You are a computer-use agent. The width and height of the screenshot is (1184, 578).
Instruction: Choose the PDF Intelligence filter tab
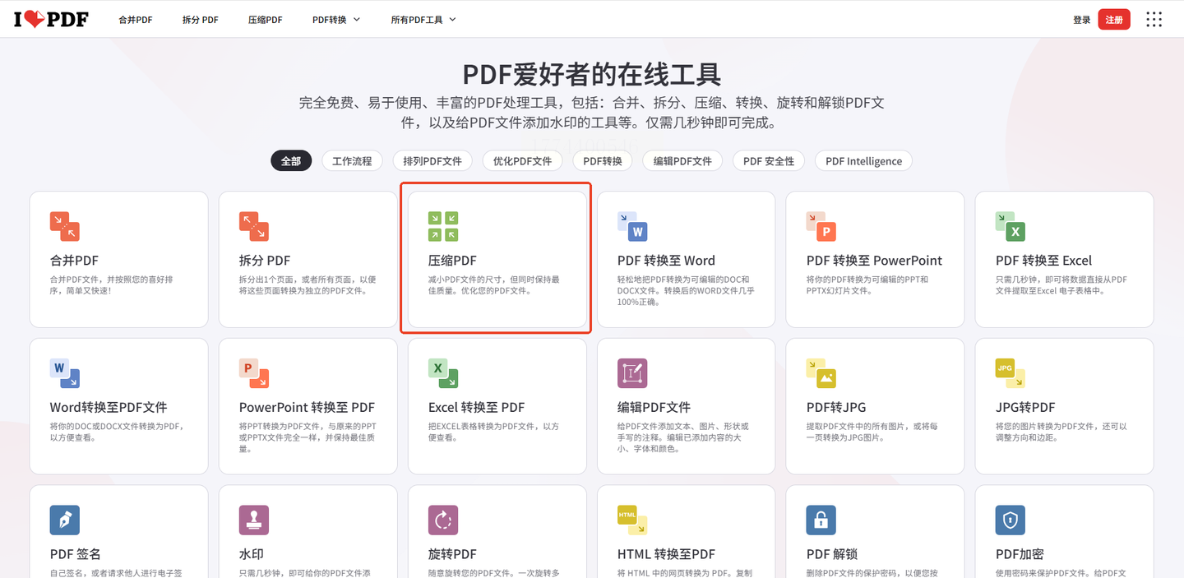coord(863,161)
